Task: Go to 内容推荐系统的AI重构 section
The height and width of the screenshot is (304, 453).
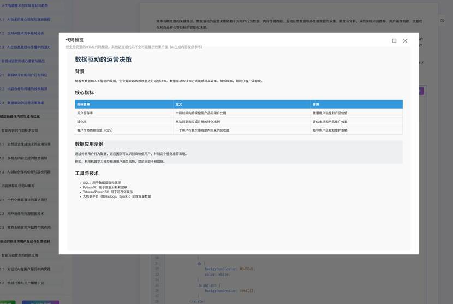Action: coord(18,186)
